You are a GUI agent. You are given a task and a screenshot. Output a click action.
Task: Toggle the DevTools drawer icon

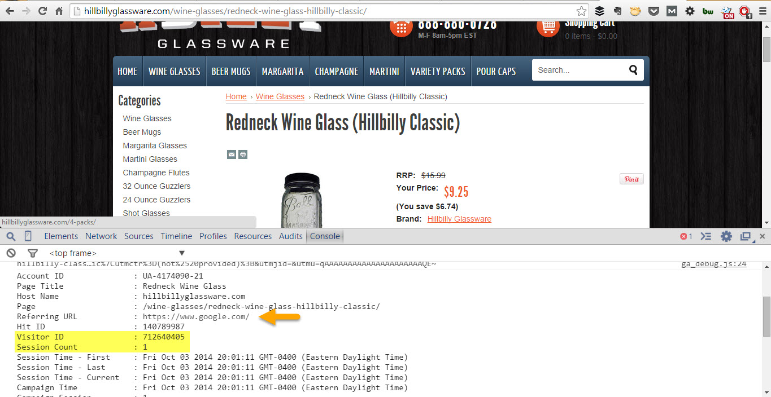706,236
